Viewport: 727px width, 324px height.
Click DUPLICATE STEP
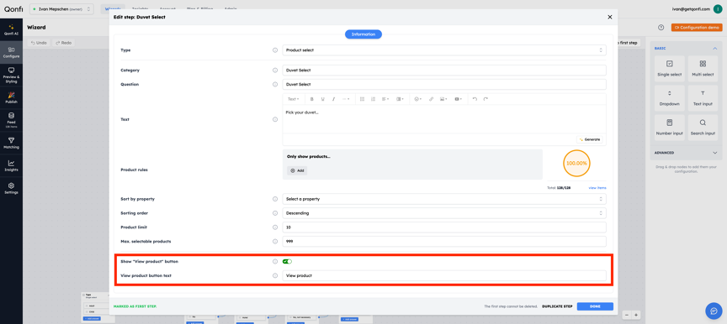557,306
